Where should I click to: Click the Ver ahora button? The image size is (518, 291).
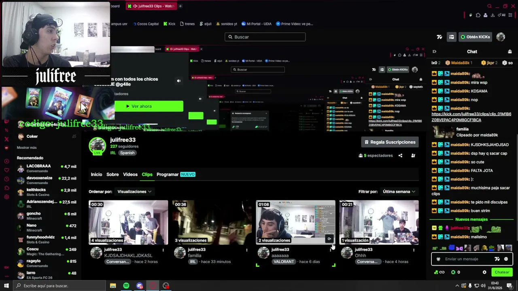pyautogui.click(x=149, y=106)
